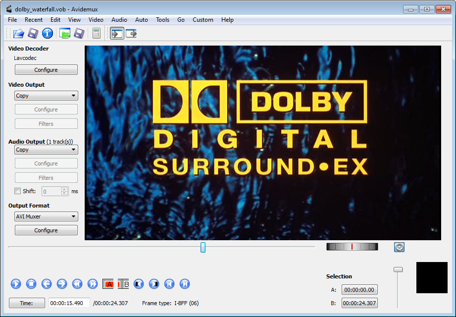Toggle the input preview mode icon
The height and width of the screenshot is (317, 456).
click(x=117, y=34)
